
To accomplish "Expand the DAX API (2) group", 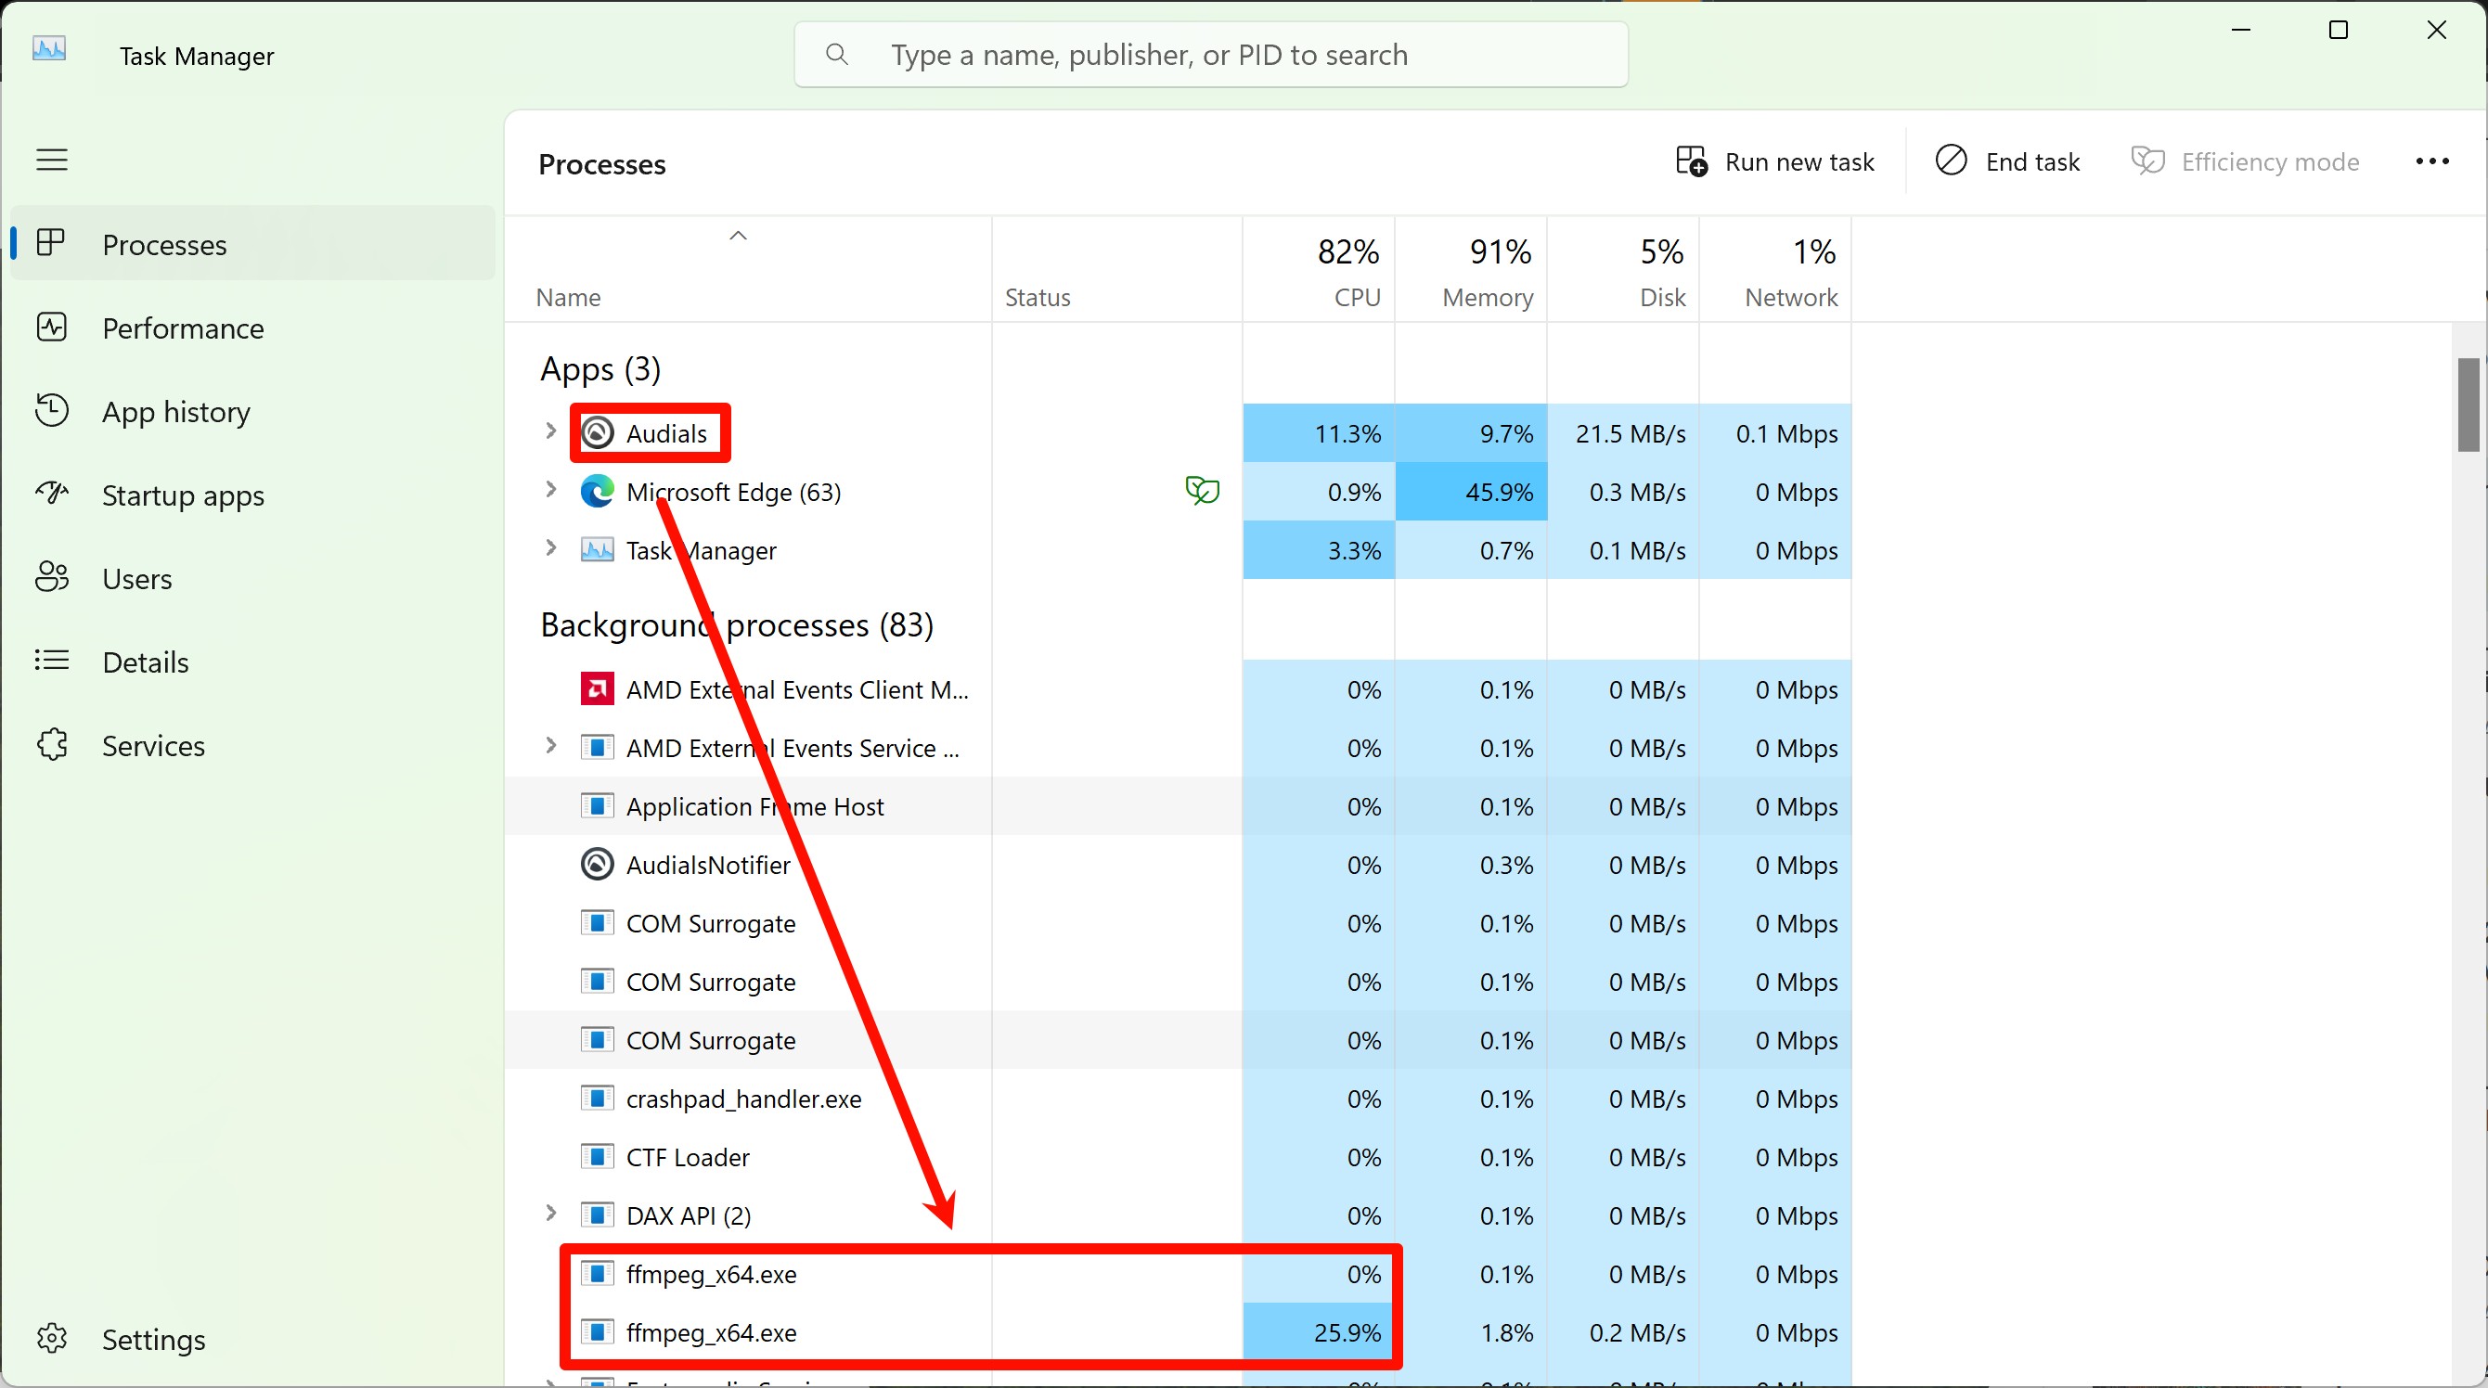I will [550, 1214].
